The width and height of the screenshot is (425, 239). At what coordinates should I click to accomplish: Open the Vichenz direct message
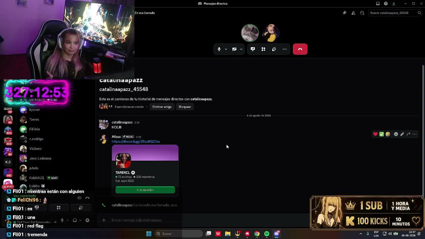point(56,149)
